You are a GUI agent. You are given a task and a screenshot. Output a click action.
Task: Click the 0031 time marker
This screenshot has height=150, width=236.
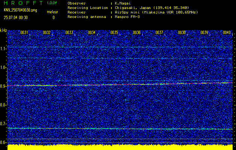coord(24,33)
